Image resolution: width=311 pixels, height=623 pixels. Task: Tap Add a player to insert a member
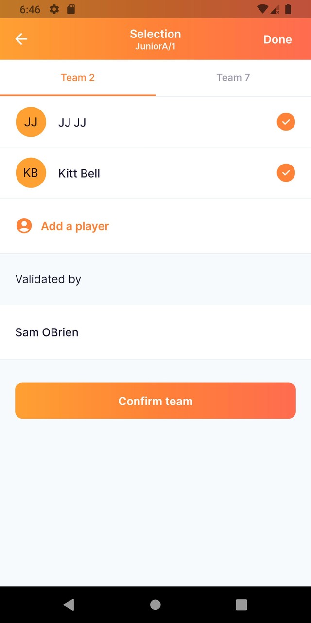(x=74, y=225)
